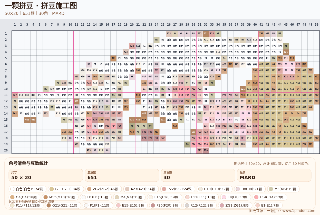The height and width of the screenshot is (215, 320).
Task: Select the P1(P1):11颗 legend chip
Action: pos(98,206)
